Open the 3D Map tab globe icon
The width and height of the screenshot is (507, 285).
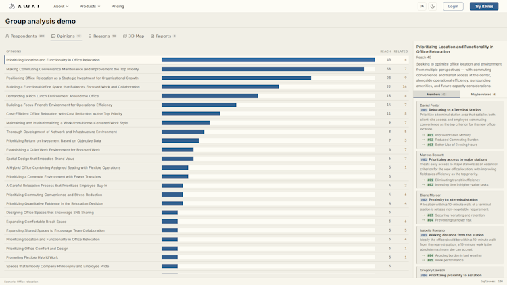(125, 36)
